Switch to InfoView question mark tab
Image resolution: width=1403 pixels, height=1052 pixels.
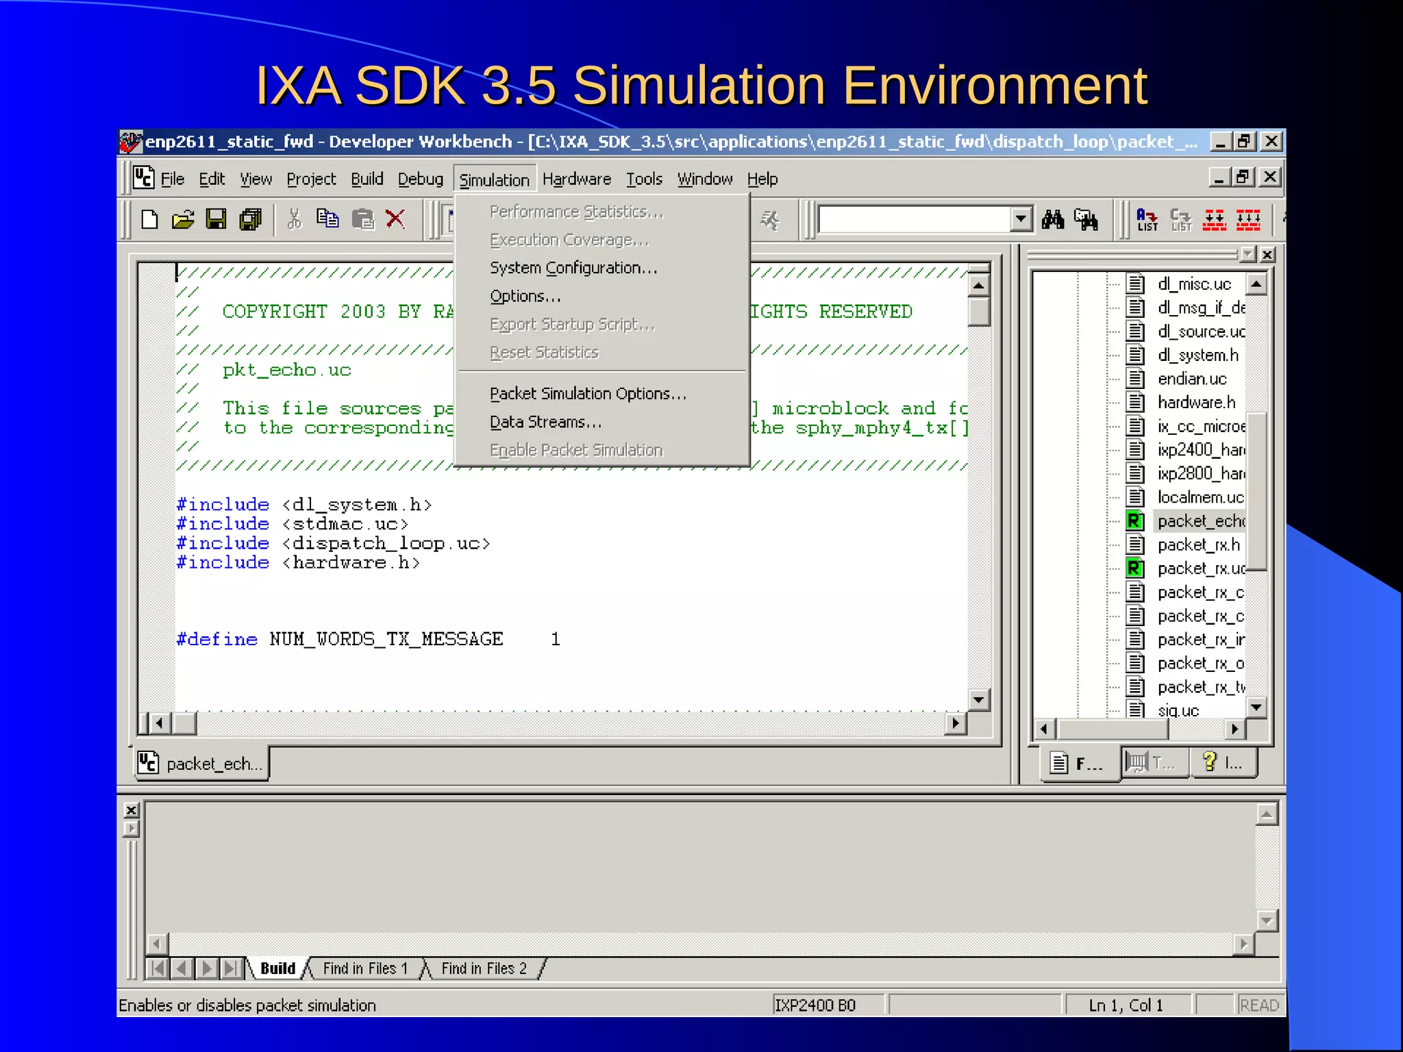pyautogui.click(x=1224, y=762)
